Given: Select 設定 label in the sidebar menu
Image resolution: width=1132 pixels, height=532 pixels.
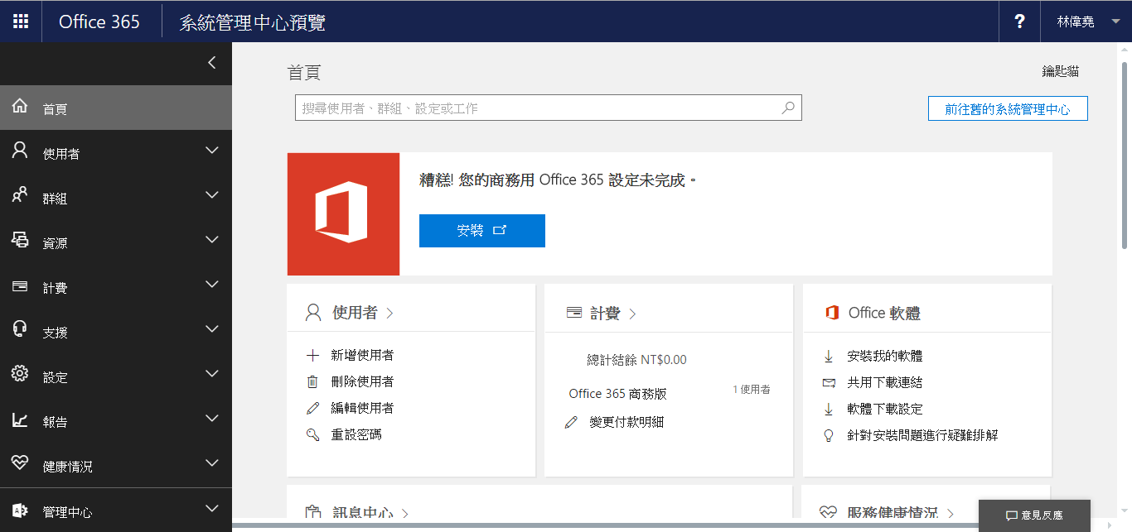Looking at the screenshot, I should (x=56, y=377).
